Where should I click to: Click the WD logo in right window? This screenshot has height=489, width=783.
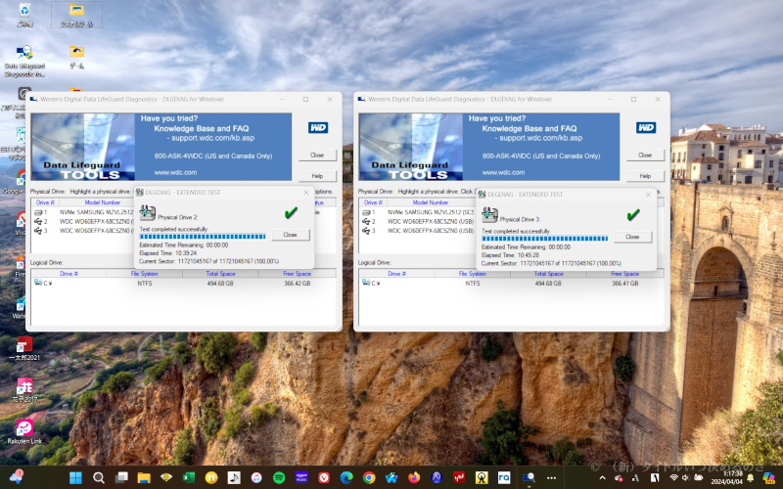click(x=646, y=128)
